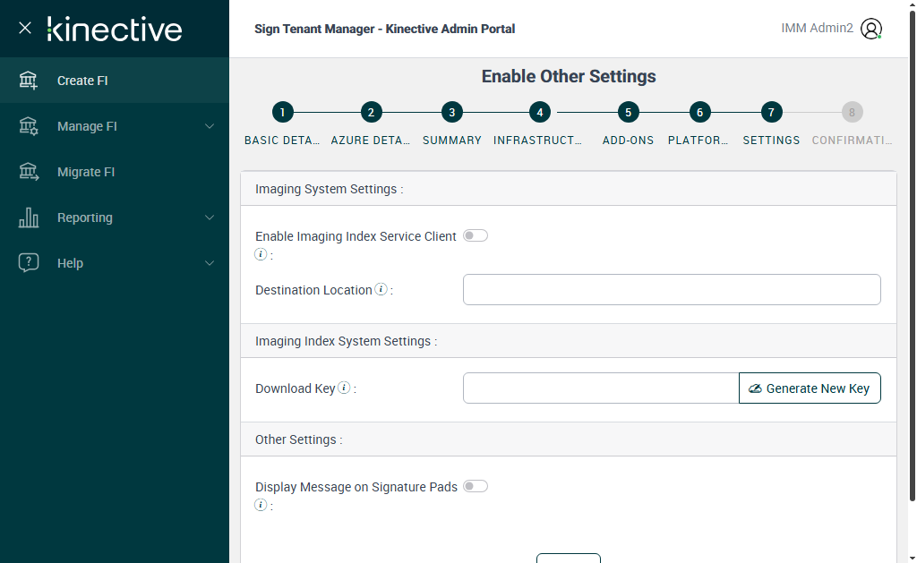Go to step 3 Summary circle
The width and height of the screenshot is (917, 563).
(452, 112)
